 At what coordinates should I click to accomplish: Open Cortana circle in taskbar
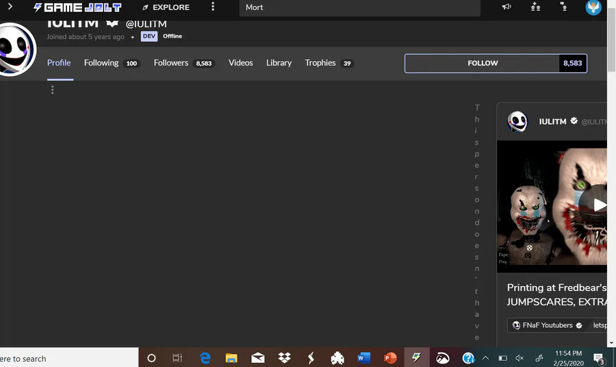click(x=151, y=358)
